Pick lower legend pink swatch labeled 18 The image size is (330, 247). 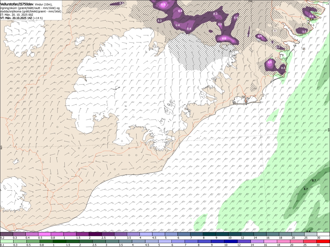tap(284, 241)
